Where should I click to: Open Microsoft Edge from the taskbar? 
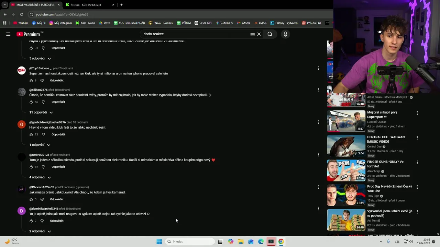(261, 242)
